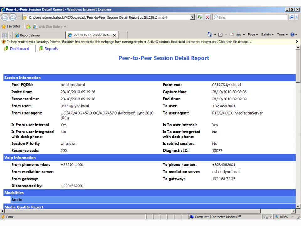
Task: Expand the status bar security dropdown arrow
Action: tap(271, 217)
